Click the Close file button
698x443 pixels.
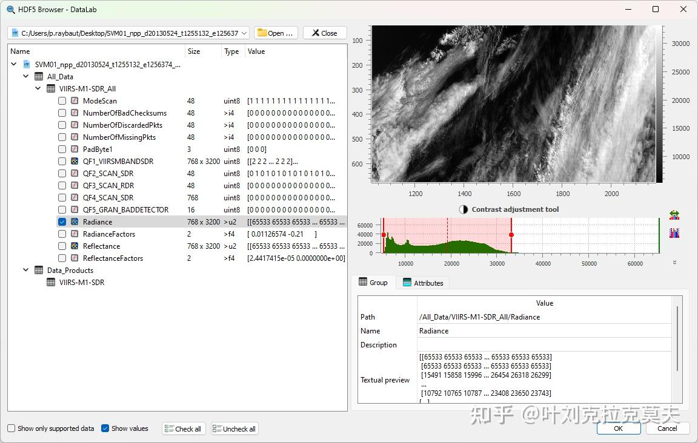[x=325, y=33]
